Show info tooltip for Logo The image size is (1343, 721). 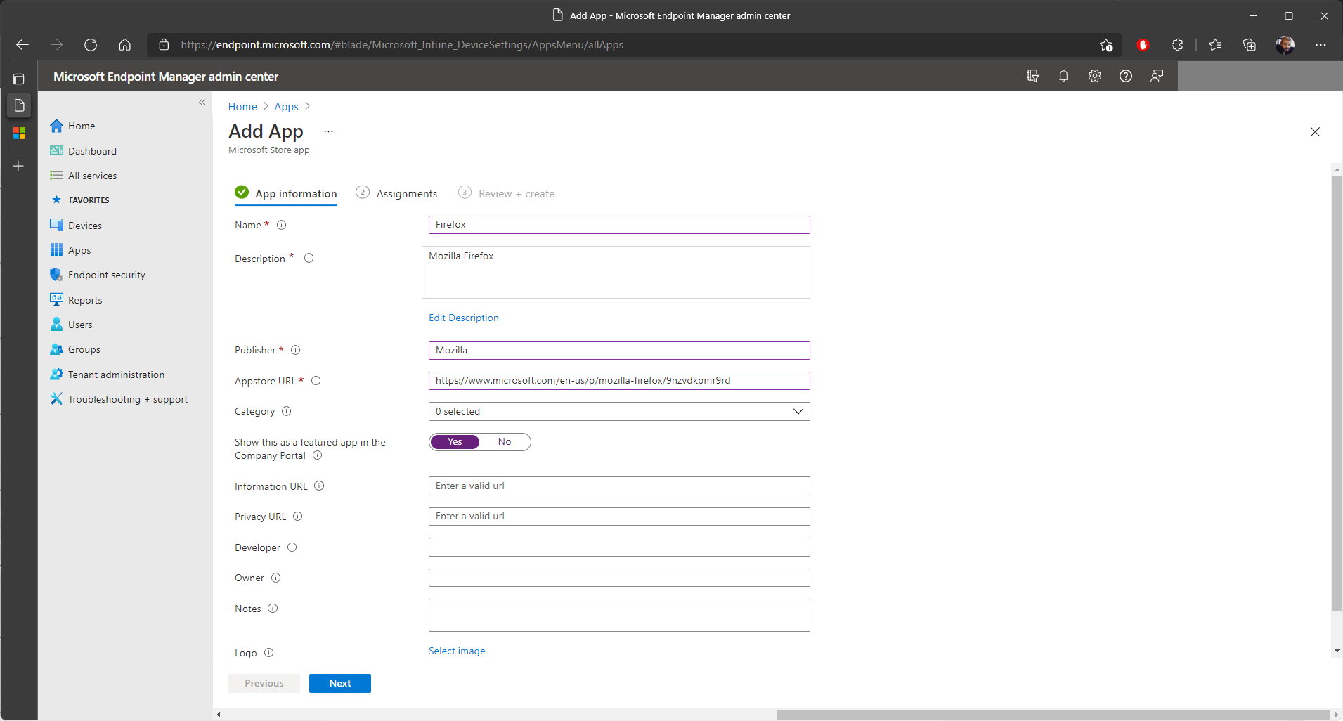268,653
